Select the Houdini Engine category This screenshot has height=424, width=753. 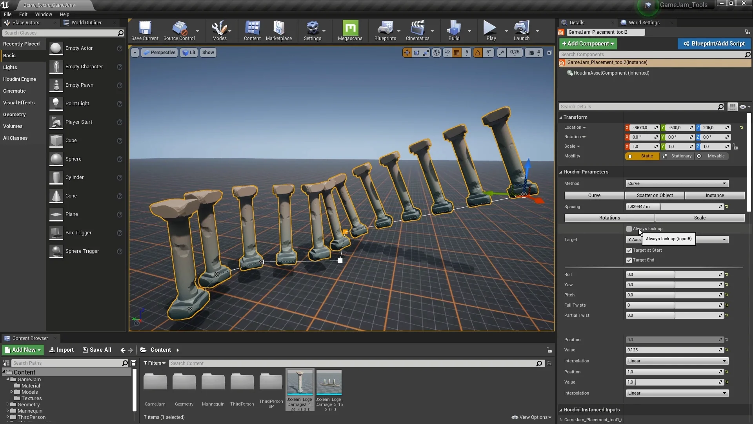[x=20, y=79]
